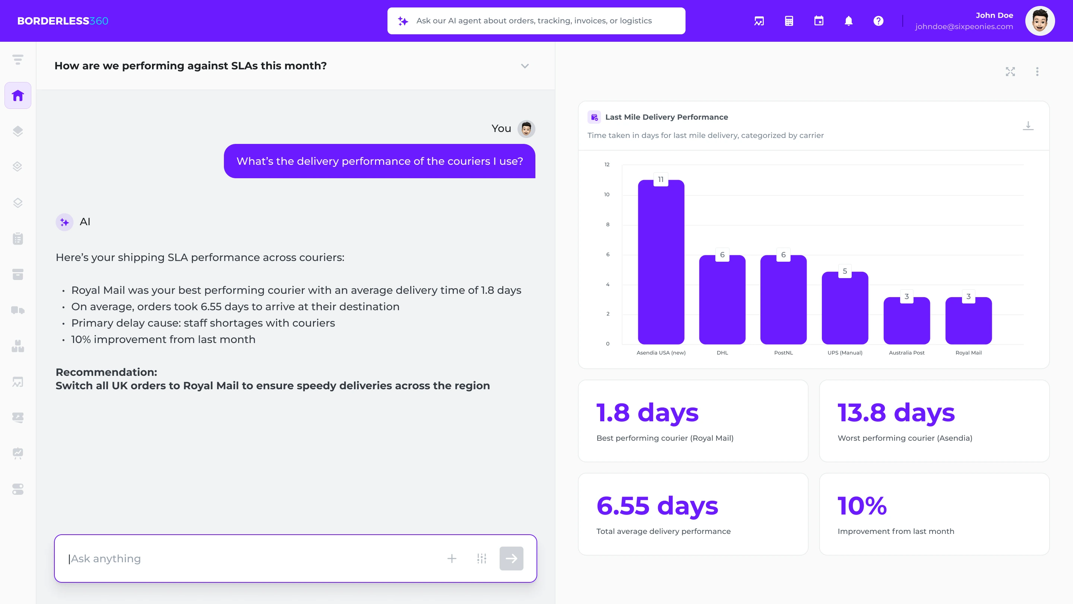The width and height of the screenshot is (1073, 604).
Task: Click the plus attachment icon in chat input
Action: pyautogui.click(x=452, y=559)
